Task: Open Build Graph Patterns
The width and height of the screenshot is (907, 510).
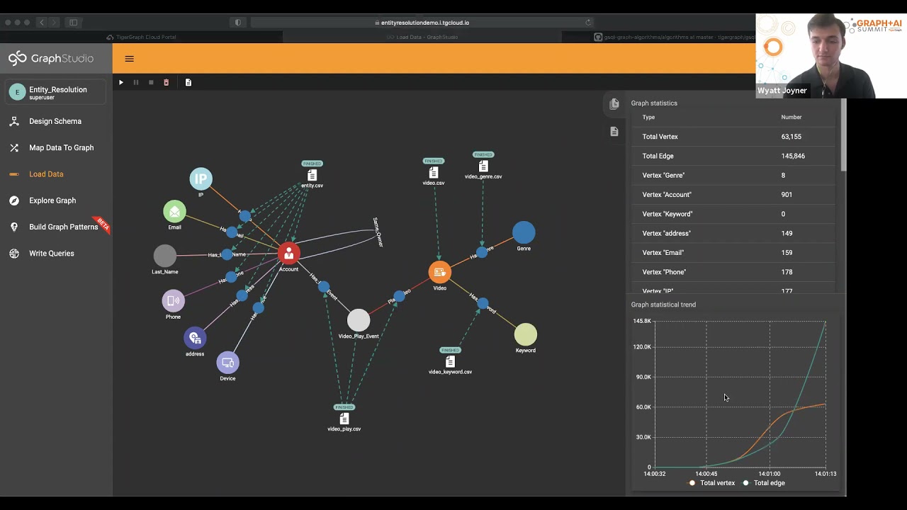Action: tap(63, 227)
